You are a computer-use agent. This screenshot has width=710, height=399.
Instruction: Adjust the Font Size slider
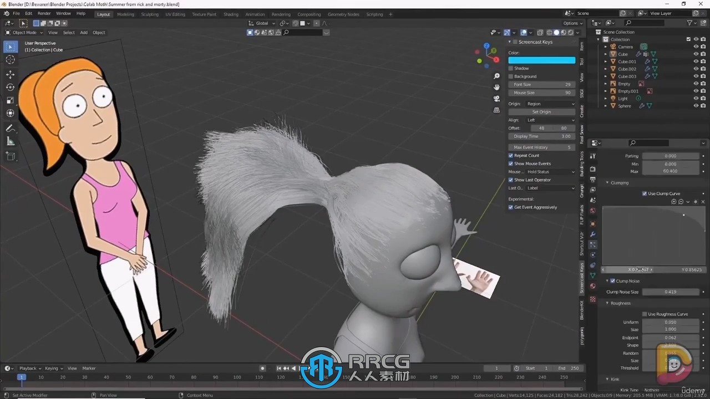542,84
